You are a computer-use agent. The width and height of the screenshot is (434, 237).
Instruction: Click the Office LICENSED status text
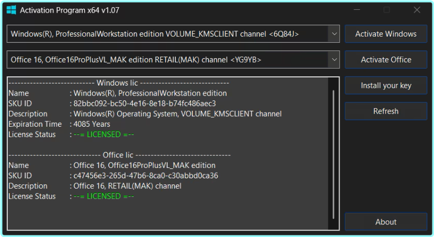[x=104, y=196]
